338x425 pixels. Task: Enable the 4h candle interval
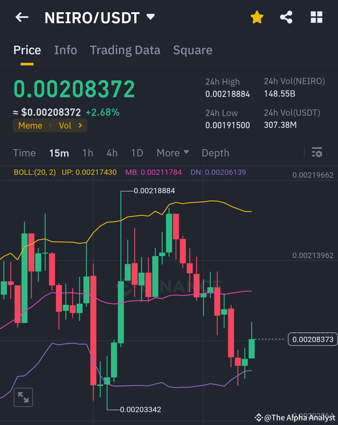[x=112, y=153]
